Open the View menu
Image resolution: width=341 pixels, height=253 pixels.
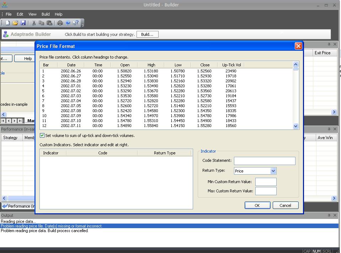(32, 14)
